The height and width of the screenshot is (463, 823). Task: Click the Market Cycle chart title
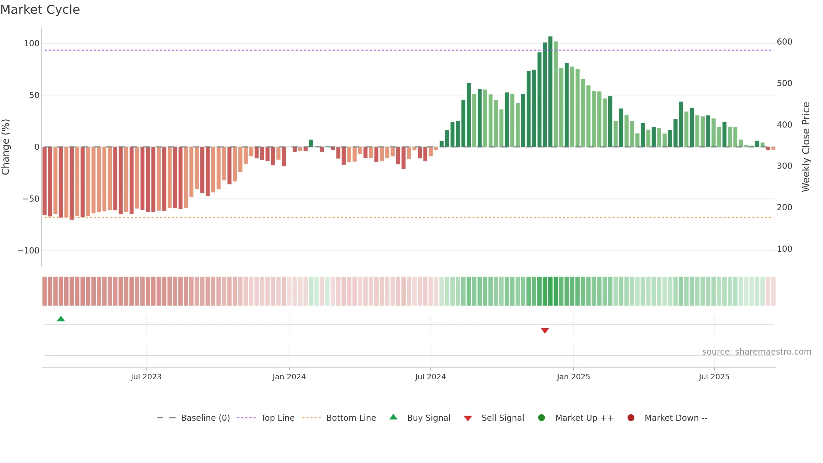point(40,10)
